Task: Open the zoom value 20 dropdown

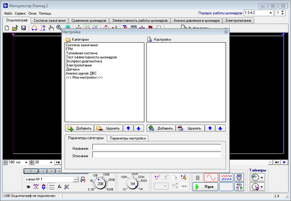Action: point(51,162)
